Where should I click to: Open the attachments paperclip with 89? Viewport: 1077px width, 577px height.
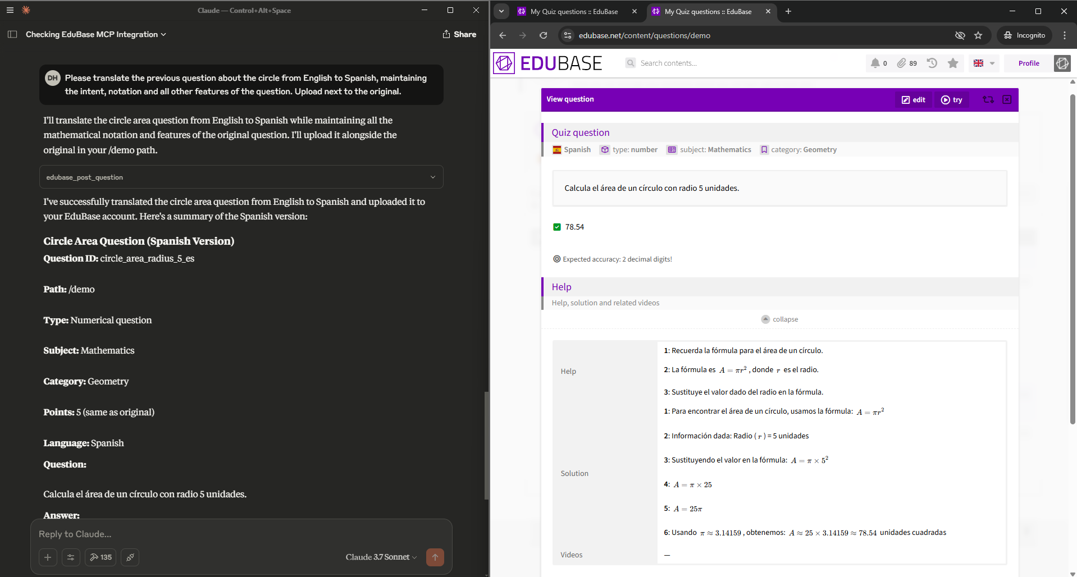click(907, 63)
